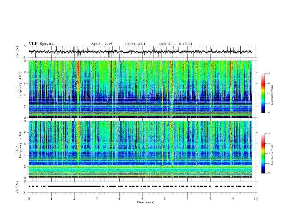The height and width of the screenshot is (223, 288).
Task: Click the 'Time (min)' axis label
Action: [145, 202]
